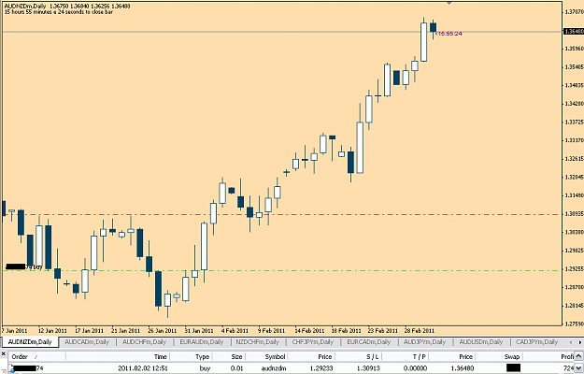
Task: Select the stop loss 1.30913 cell
Action: pyautogui.click(x=368, y=368)
